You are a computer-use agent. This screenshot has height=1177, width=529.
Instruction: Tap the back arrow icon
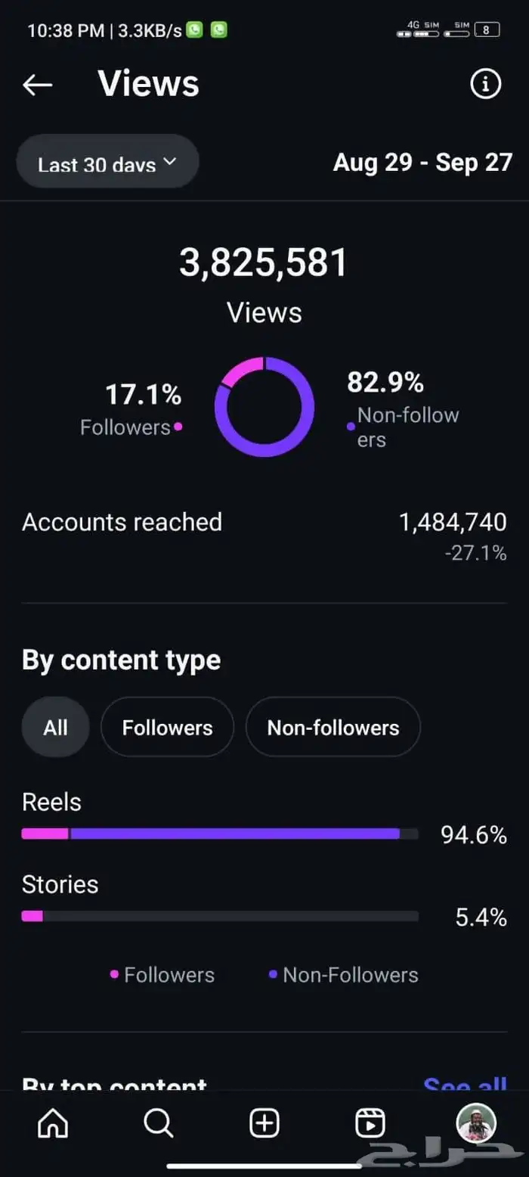[x=37, y=85]
